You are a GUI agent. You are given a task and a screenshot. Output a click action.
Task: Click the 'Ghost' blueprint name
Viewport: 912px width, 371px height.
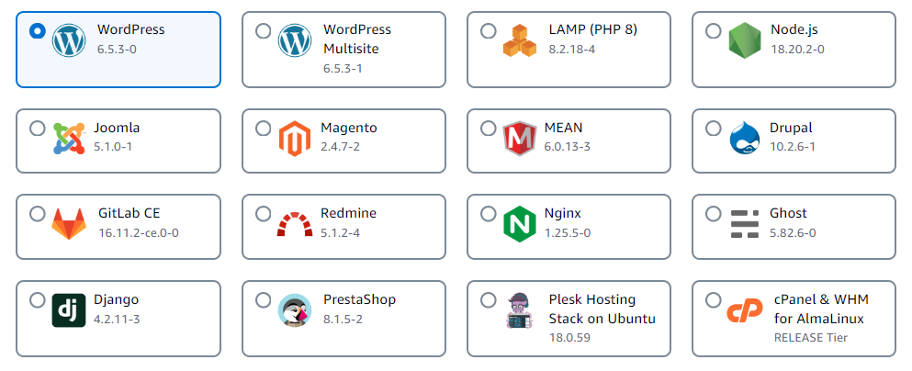pyautogui.click(x=788, y=213)
